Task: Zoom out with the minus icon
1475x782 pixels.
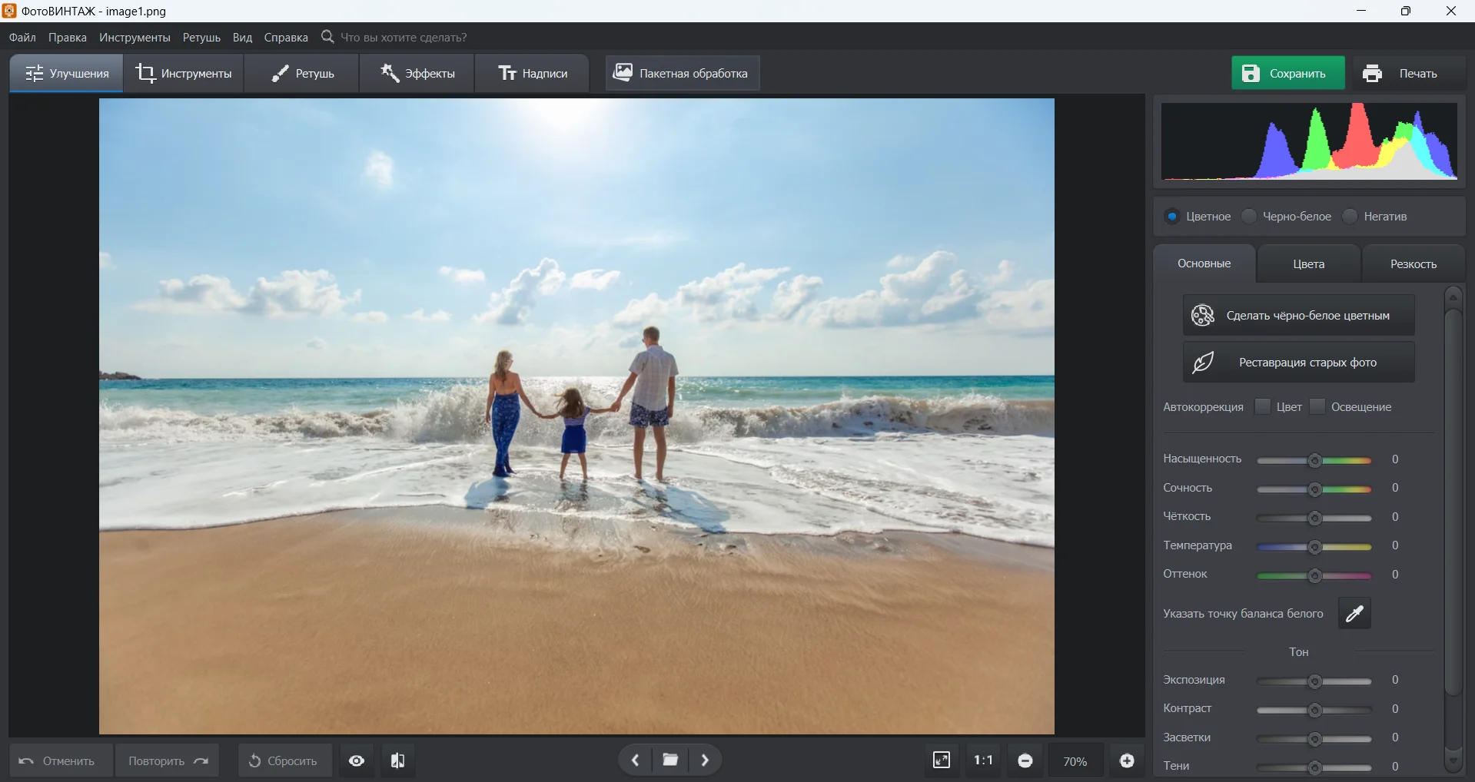Action: click(1025, 760)
